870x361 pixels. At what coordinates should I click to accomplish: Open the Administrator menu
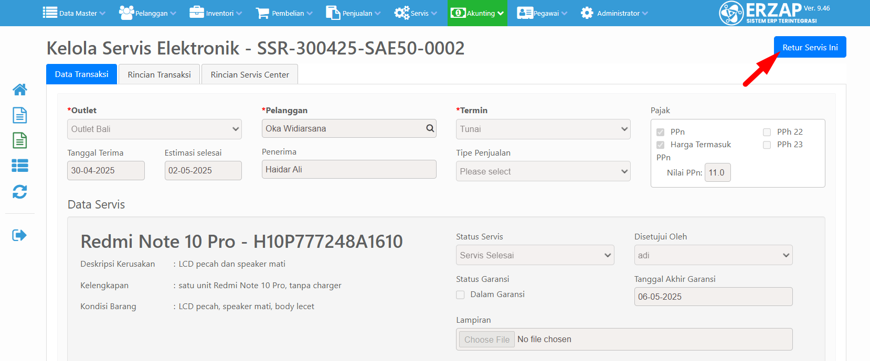pos(614,13)
